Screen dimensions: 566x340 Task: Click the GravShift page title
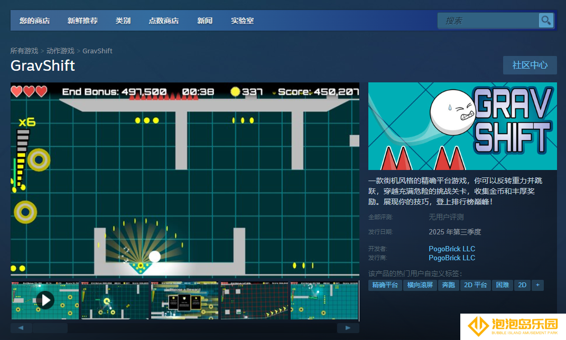[43, 65]
